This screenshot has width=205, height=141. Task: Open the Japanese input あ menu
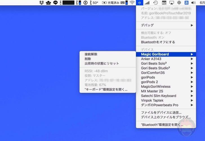[x=186, y=3]
